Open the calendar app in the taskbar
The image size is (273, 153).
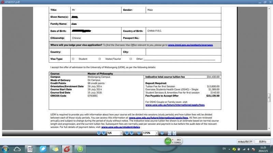click(x=30, y=149)
